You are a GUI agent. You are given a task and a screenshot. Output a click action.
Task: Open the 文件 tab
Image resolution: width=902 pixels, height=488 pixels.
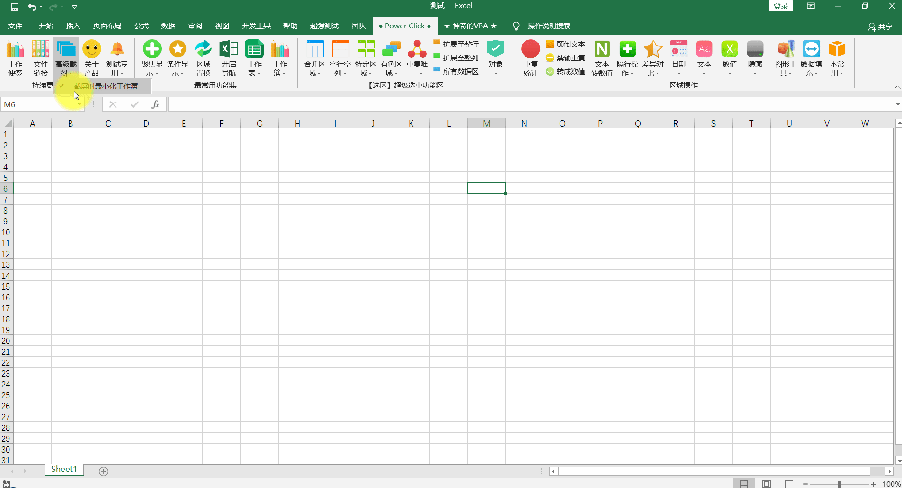(15, 26)
